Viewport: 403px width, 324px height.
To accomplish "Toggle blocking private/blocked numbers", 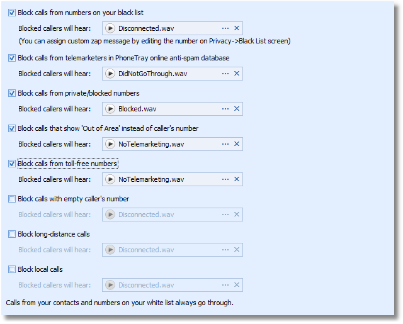I will pyautogui.click(x=13, y=93).
